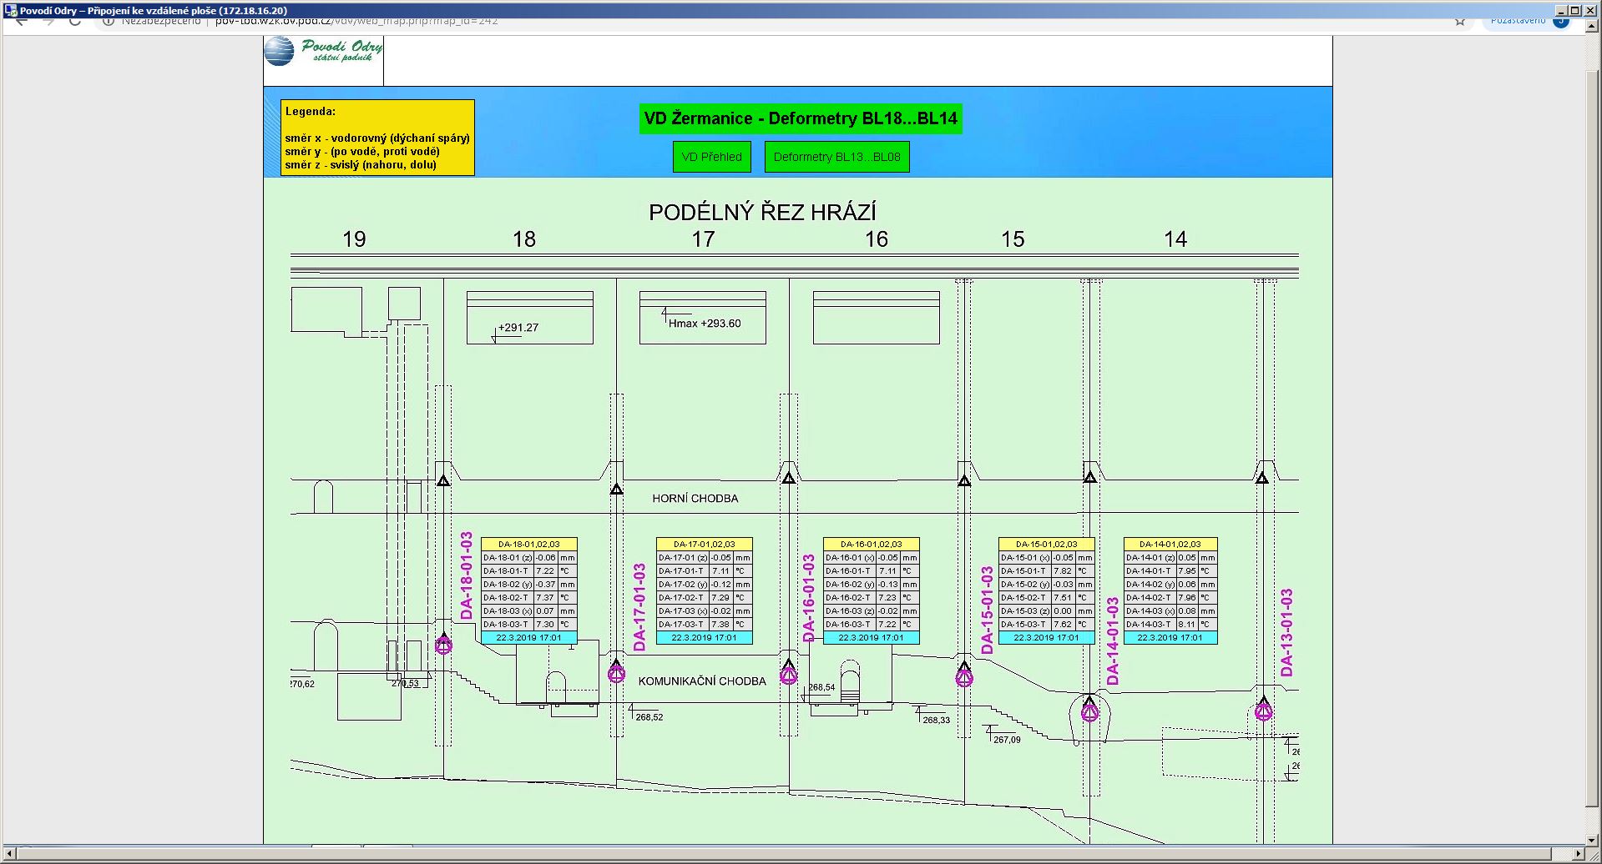Click the yellow Legenda box
Screen dimensions: 1602x864
click(x=377, y=138)
